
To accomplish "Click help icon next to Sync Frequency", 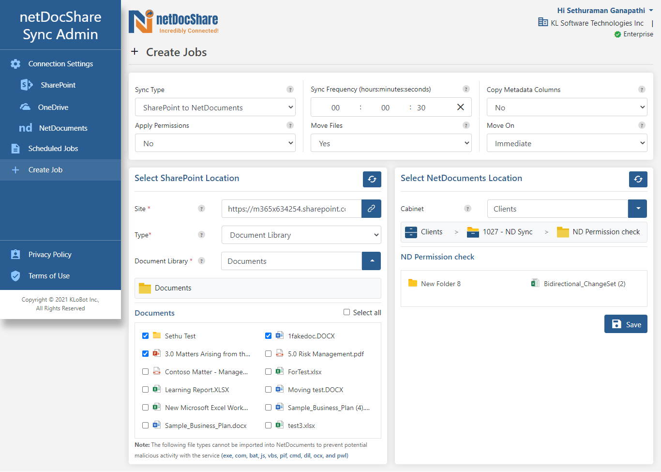I will (466, 89).
